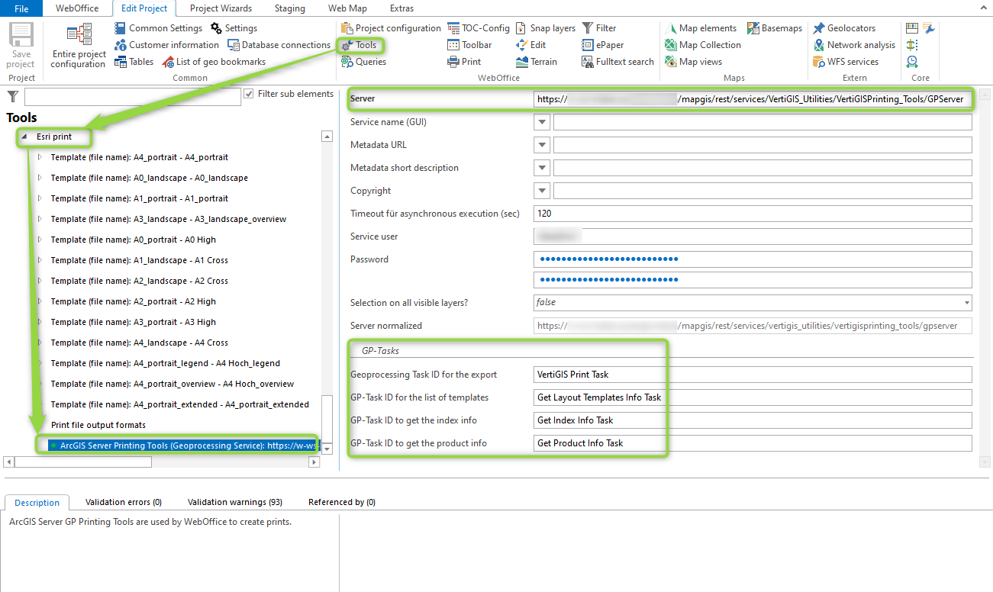Open the Terrain settings icon
Screen dimensions: 993x592
pyautogui.click(x=522, y=62)
